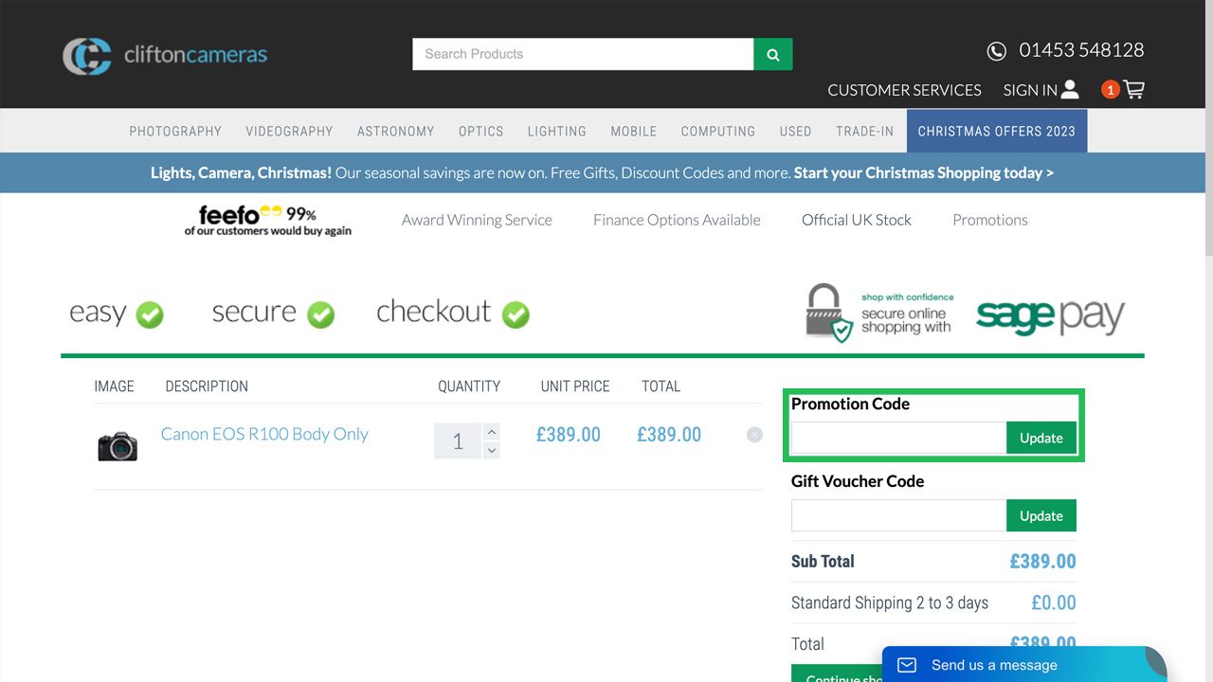Increase quantity with the up arrow
The width and height of the screenshot is (1213, 682).
point(491,432)
